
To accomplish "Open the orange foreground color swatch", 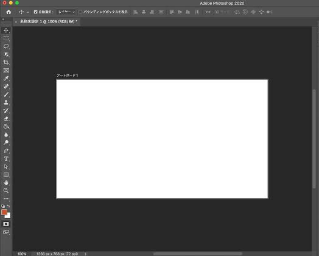I will tap(4, 212).
